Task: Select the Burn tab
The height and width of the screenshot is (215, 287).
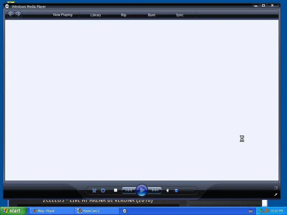Action: pyautogui.click(x=151, y=15)
